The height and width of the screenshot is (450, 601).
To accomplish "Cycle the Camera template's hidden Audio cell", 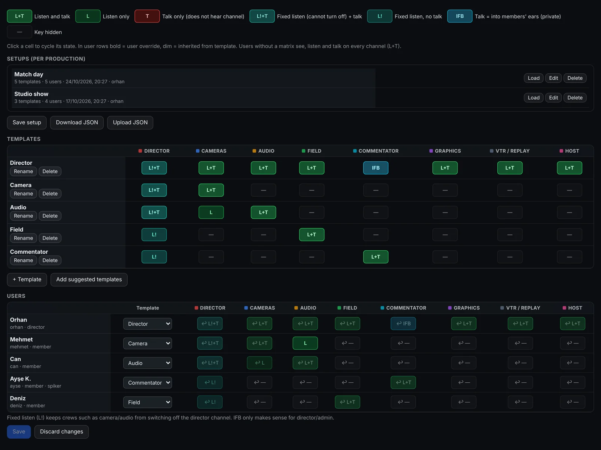I will coord(263,190).
